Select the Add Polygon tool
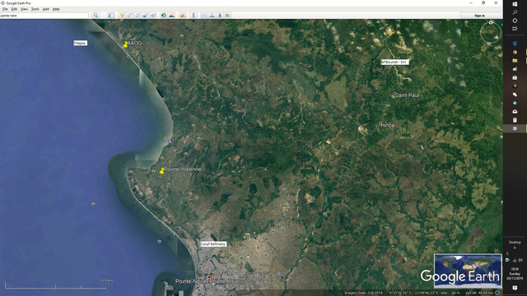 tap(130, 16)
